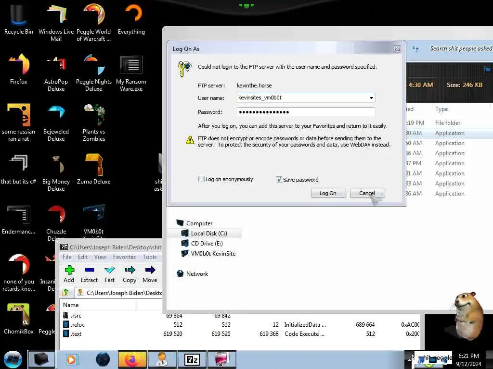Open the Tools menu in 7-Zip
493x369 pixels.
pyautogui.click(x=149, y=257)
